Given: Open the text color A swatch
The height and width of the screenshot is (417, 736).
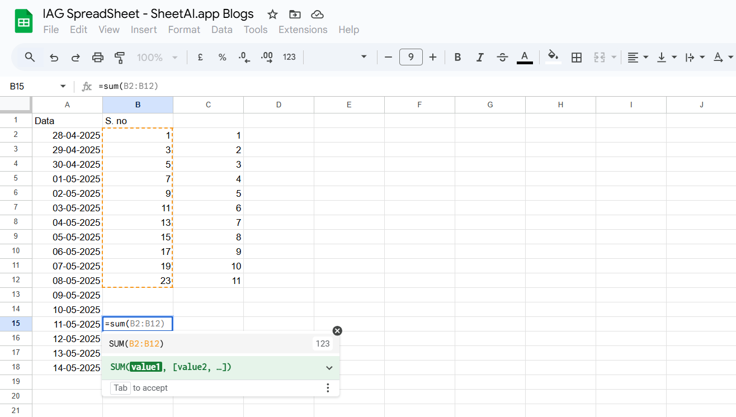Looking at the screenshot, I should [525, 57].
